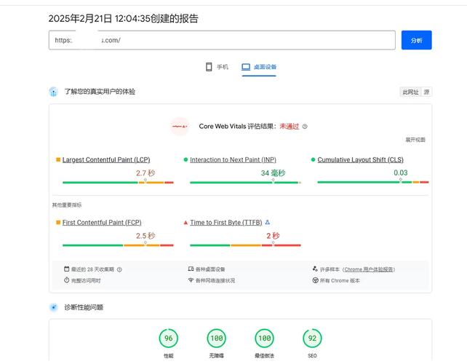
Task: Focus the URL input field
Action: click(222, 40)
